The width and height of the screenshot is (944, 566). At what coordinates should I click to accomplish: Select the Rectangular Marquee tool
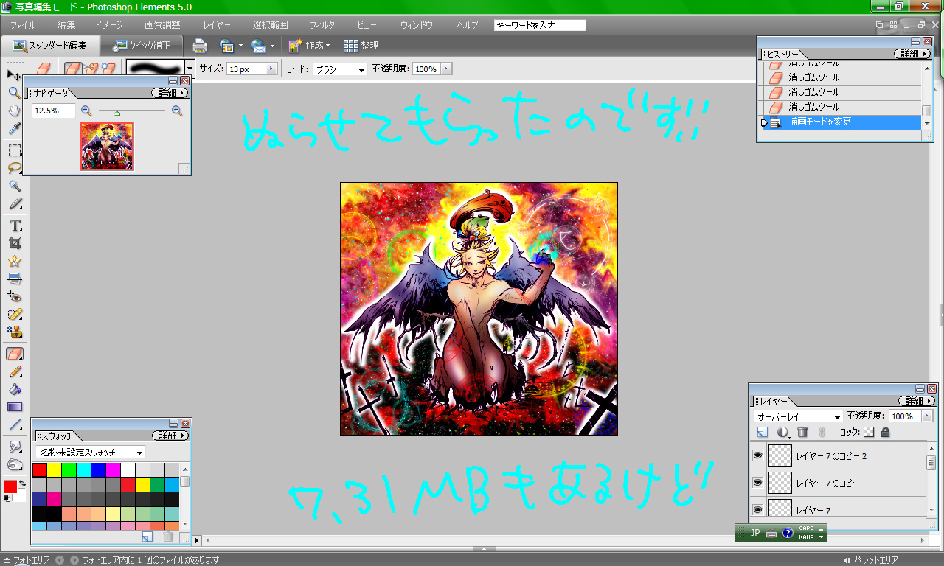[x=14, y=150]
